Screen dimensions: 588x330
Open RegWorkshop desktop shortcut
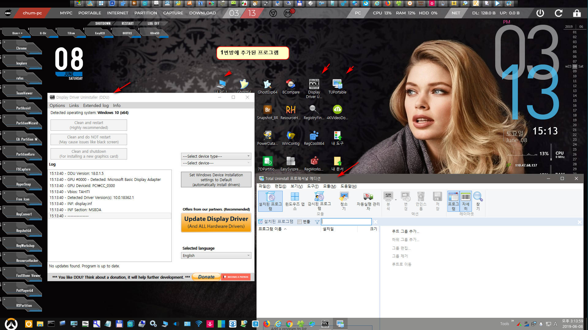click(x=314, y=164)
